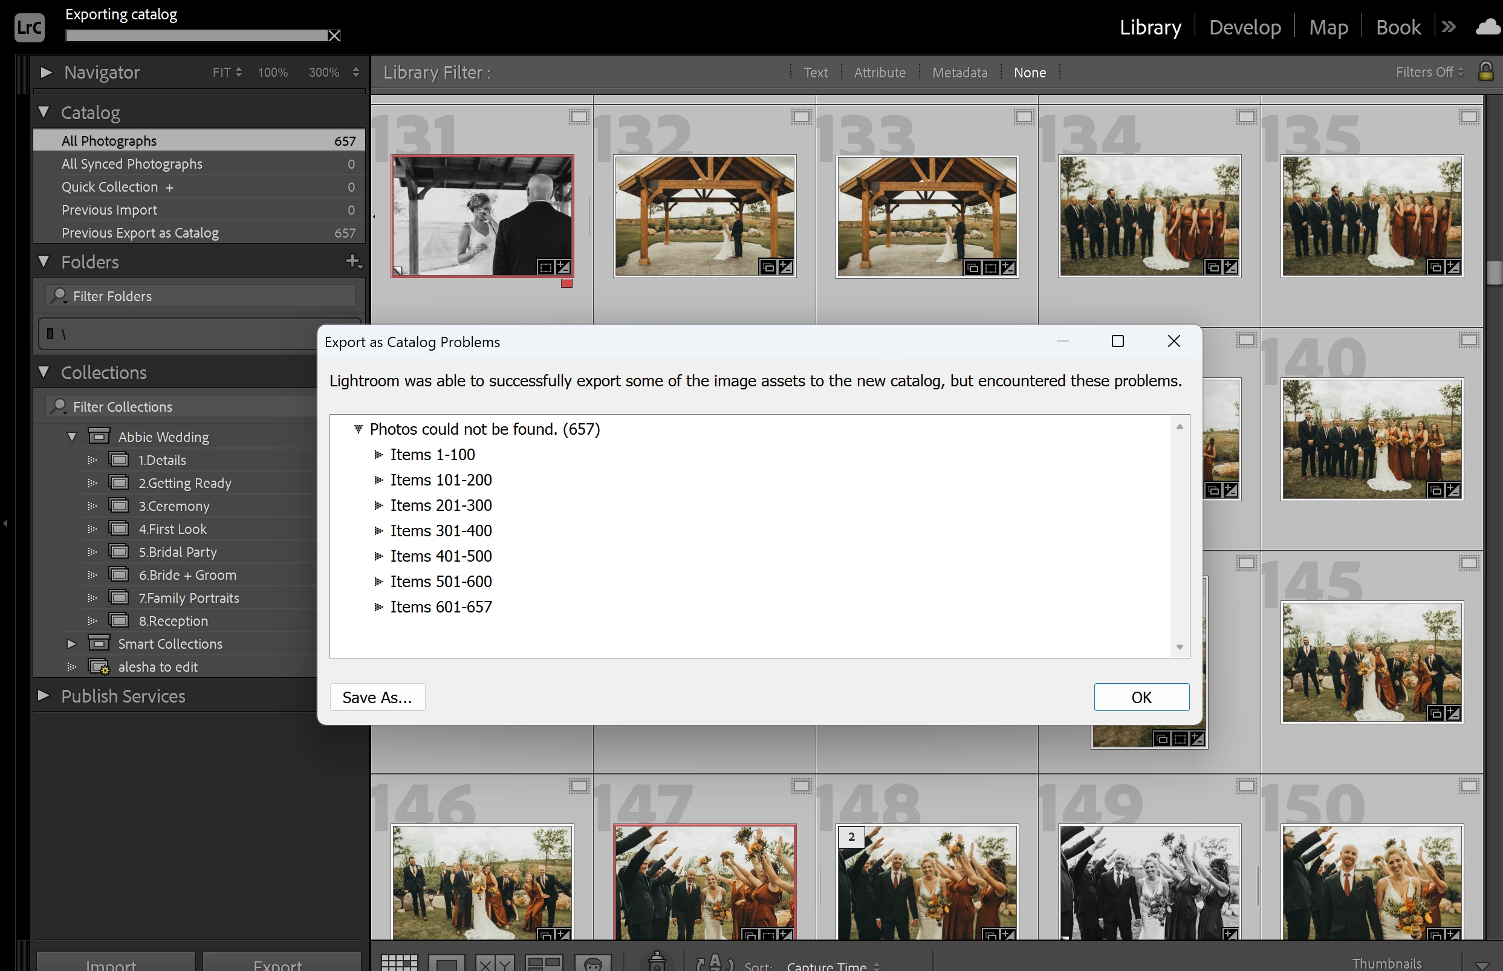Expand the Smart Collections set
Image resolution: width=1503 pixels, height=971 pixels.
pyautogui.click(x=71, y=644)
